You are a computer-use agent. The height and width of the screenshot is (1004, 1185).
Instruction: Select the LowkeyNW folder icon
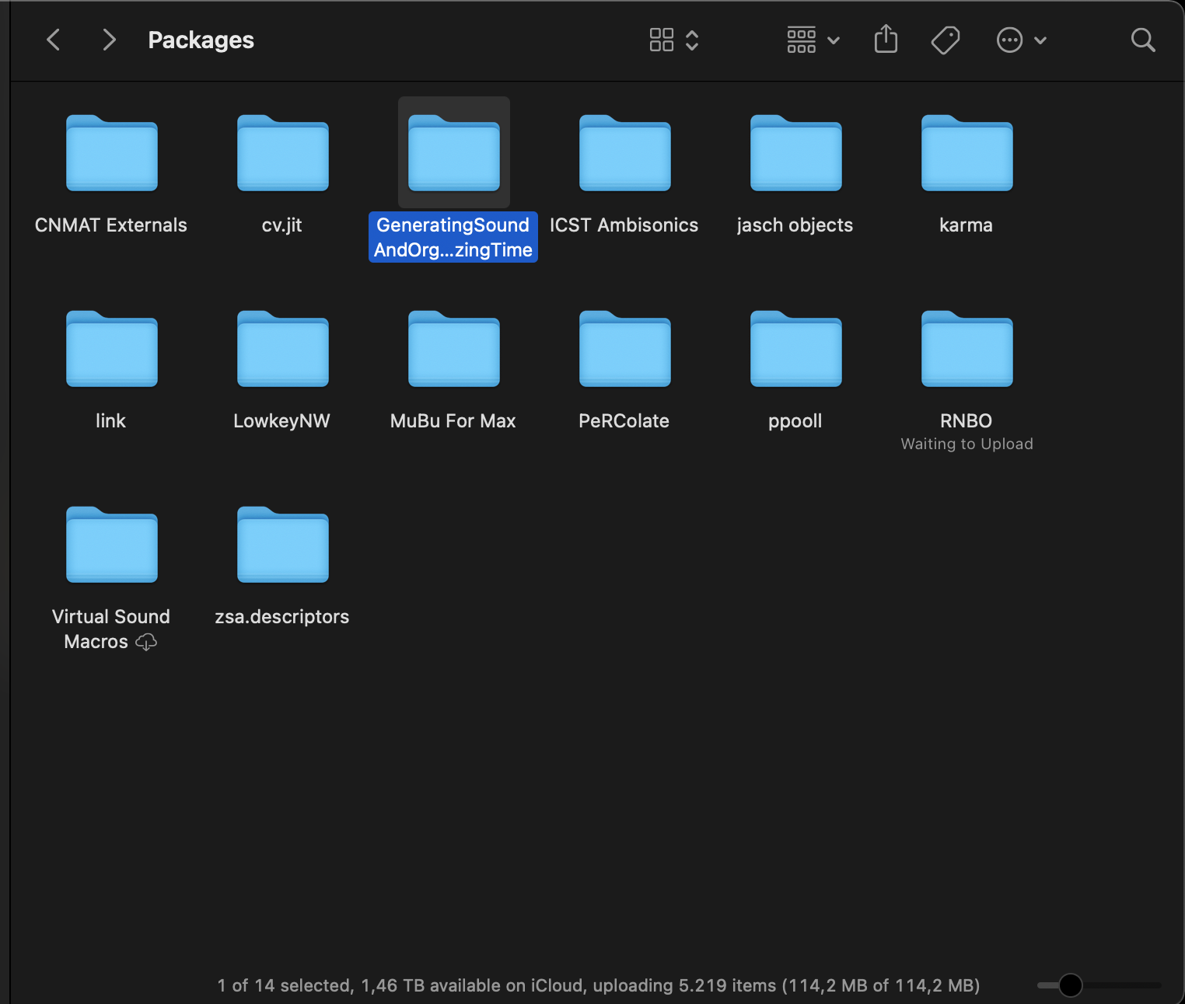coord(283,348)
